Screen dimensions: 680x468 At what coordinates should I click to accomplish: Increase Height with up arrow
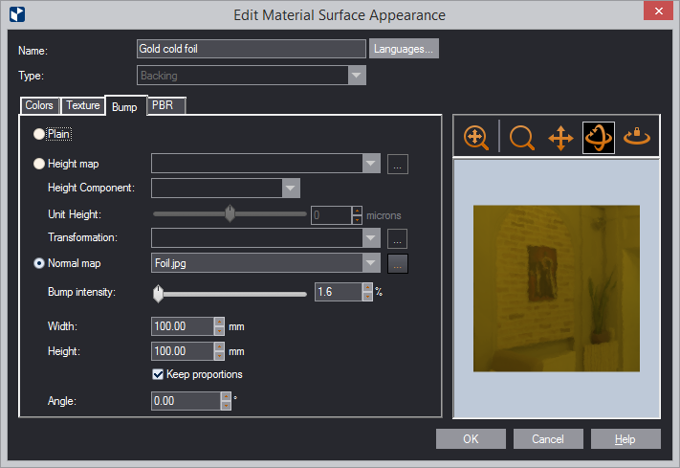coord(219,346)
